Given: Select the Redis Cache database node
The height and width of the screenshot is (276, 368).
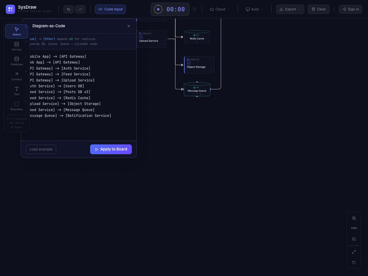Looking at the screenshot, I should click(197, 37).
